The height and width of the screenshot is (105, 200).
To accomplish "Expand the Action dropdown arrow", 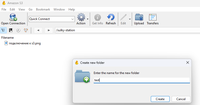I will pos(88,19).
